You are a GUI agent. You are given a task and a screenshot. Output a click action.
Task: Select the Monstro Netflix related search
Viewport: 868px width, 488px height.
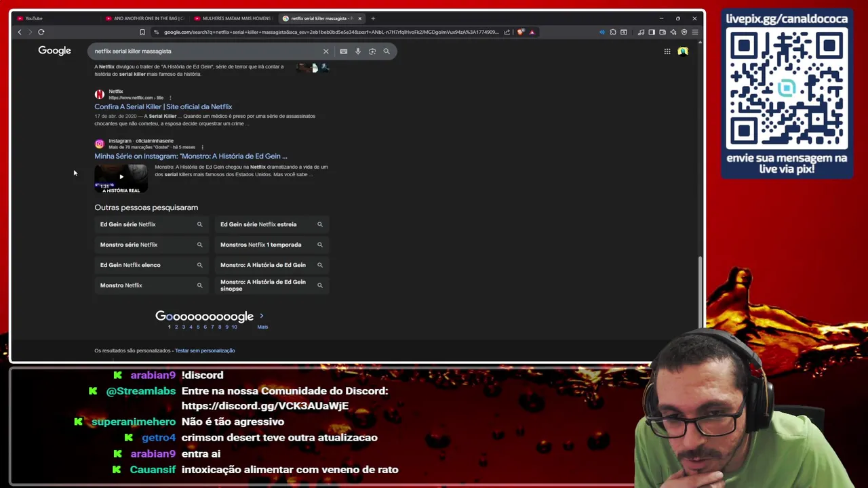[151, 285]
